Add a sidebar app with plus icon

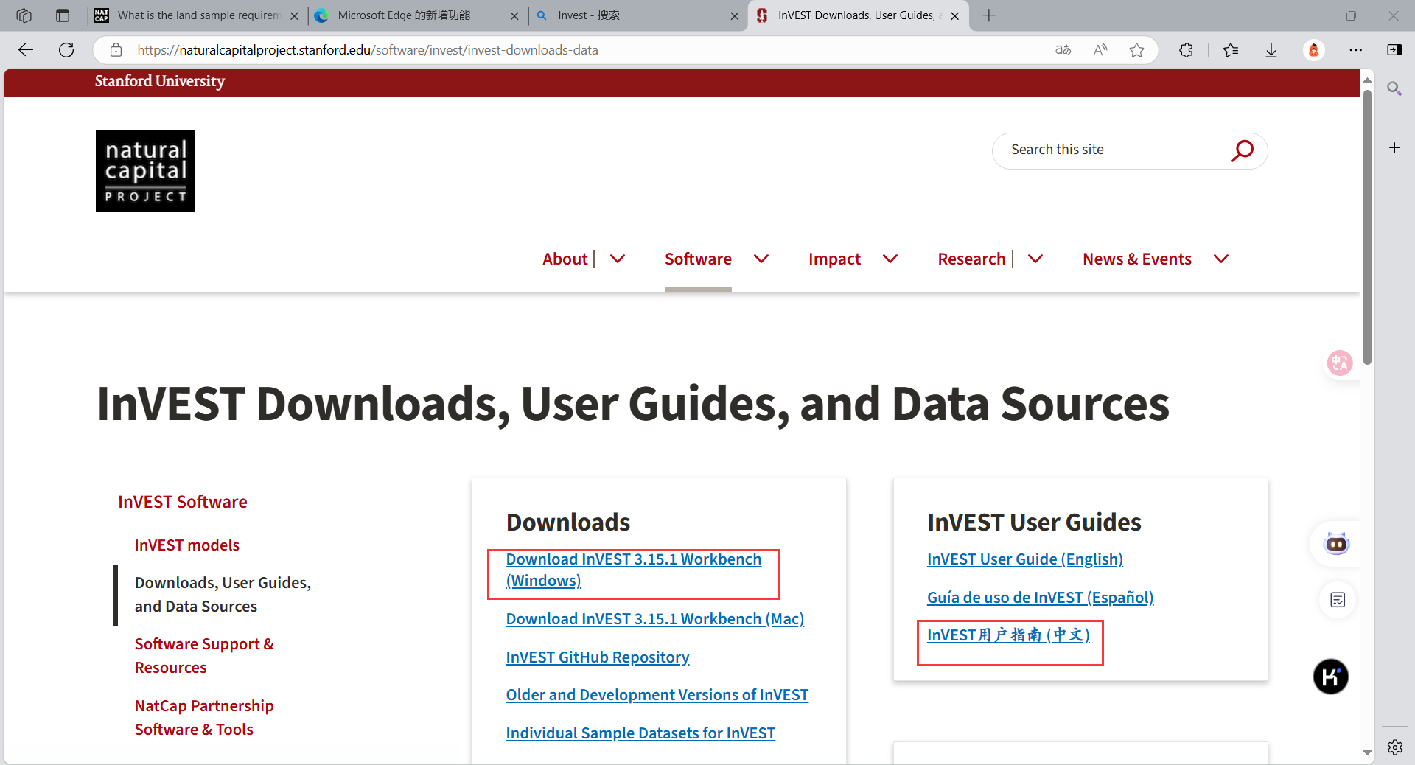1394,148
